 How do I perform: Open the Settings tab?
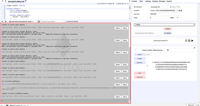click(148, 1)
